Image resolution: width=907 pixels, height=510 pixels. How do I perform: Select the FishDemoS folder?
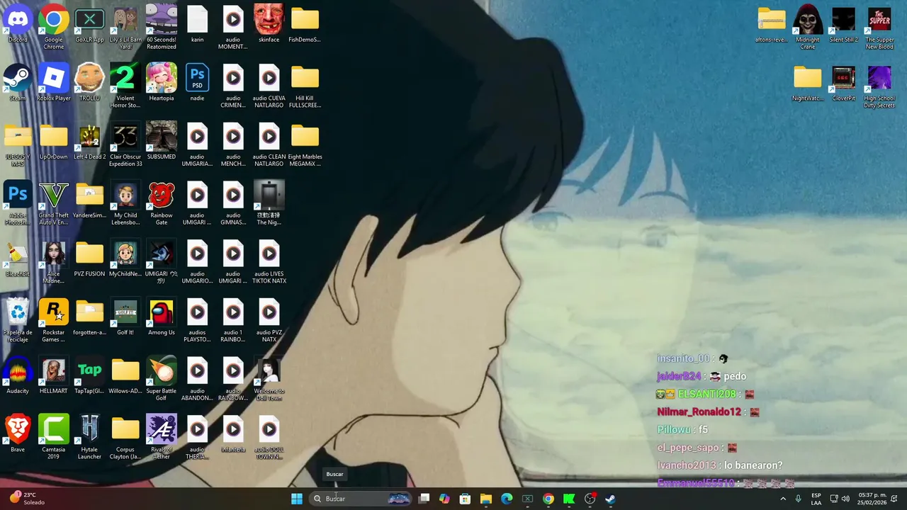coord(305,24)
